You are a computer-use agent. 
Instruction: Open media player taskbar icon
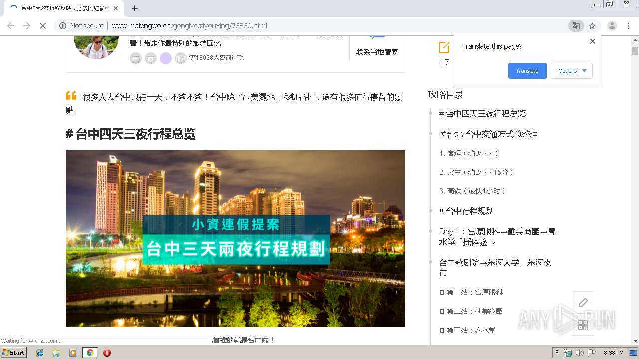click(x=73, y=353)
